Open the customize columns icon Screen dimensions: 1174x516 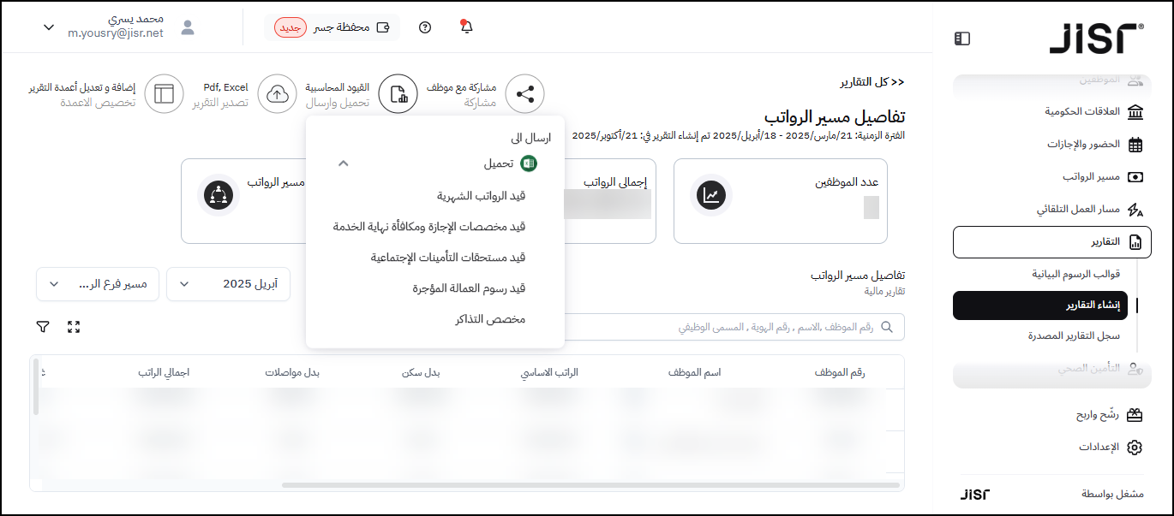click(164, 94)
